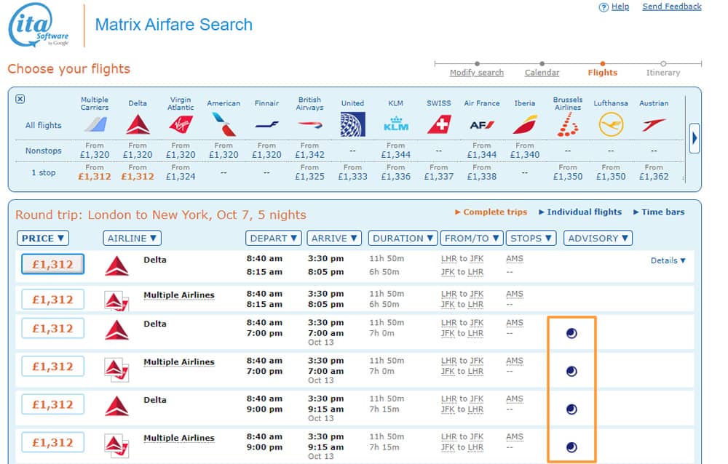
Task: Click Austrian 1 stop £1,362 fare
Action: 654,176
